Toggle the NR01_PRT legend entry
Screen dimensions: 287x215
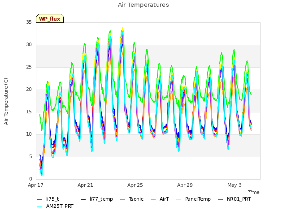(234, 199)
